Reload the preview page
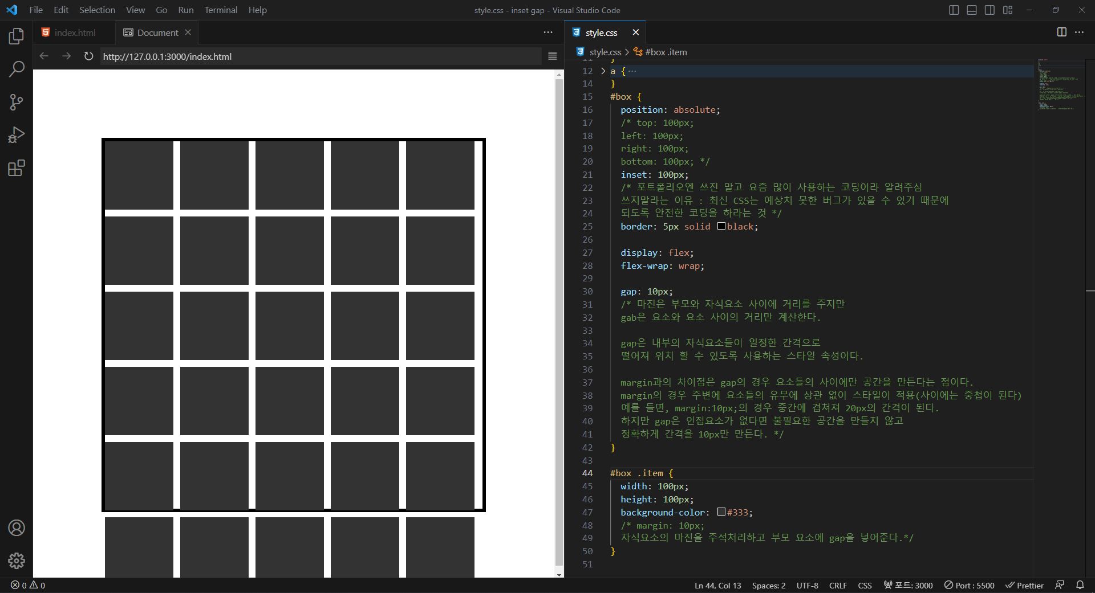Screen dimensions: 1095x593 [x=88, y=56]
